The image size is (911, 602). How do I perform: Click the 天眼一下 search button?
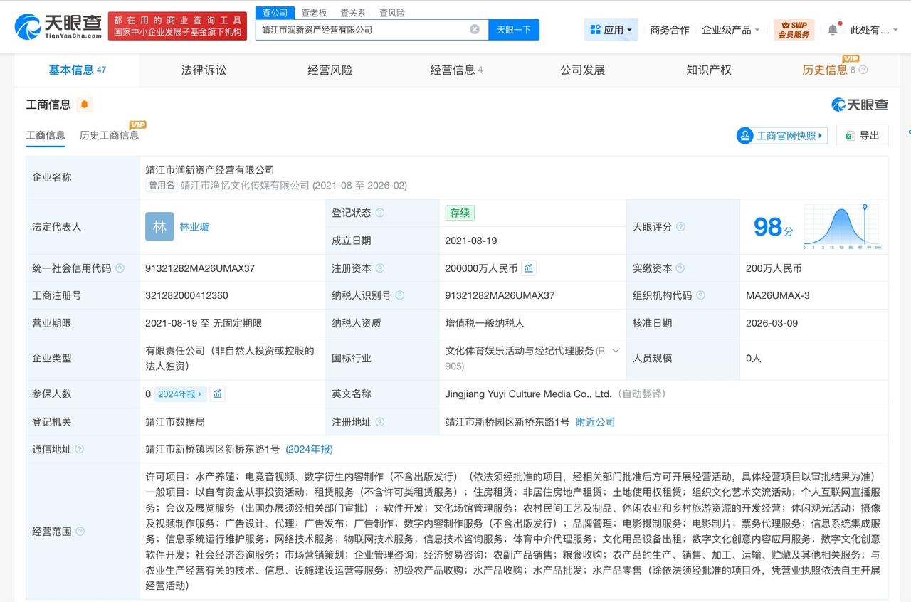(514, 29)
